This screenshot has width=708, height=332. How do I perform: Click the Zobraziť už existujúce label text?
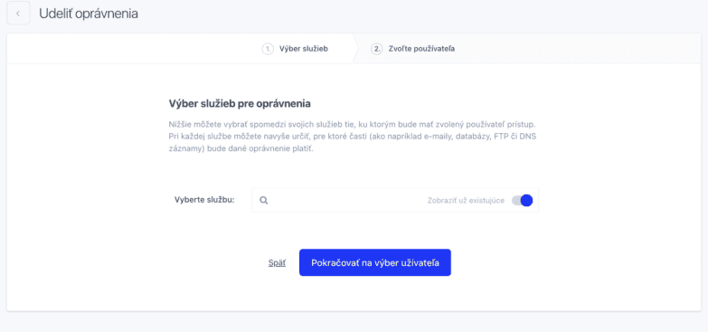pos(466,201)
